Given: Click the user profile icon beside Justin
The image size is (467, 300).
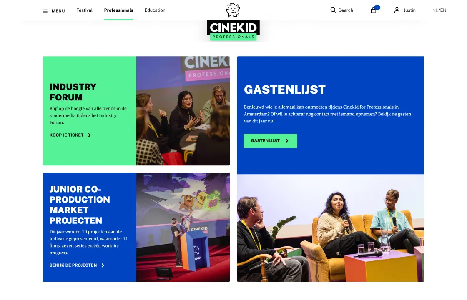Looking at the screenshot, I should pyautogui.click(x=397, y=10).
